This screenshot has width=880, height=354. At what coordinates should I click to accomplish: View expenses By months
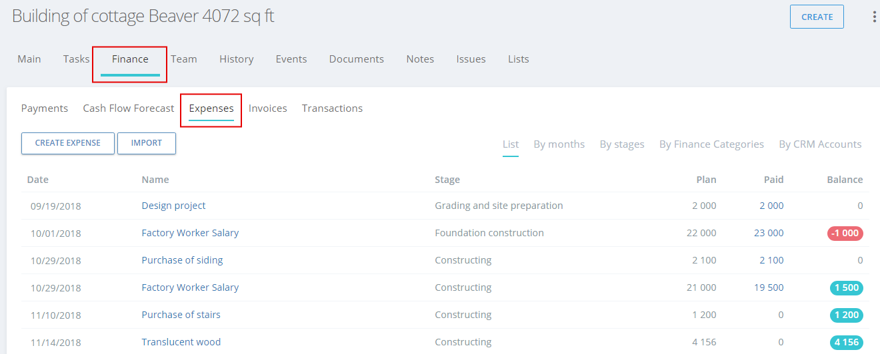click(x=559, y=144)
